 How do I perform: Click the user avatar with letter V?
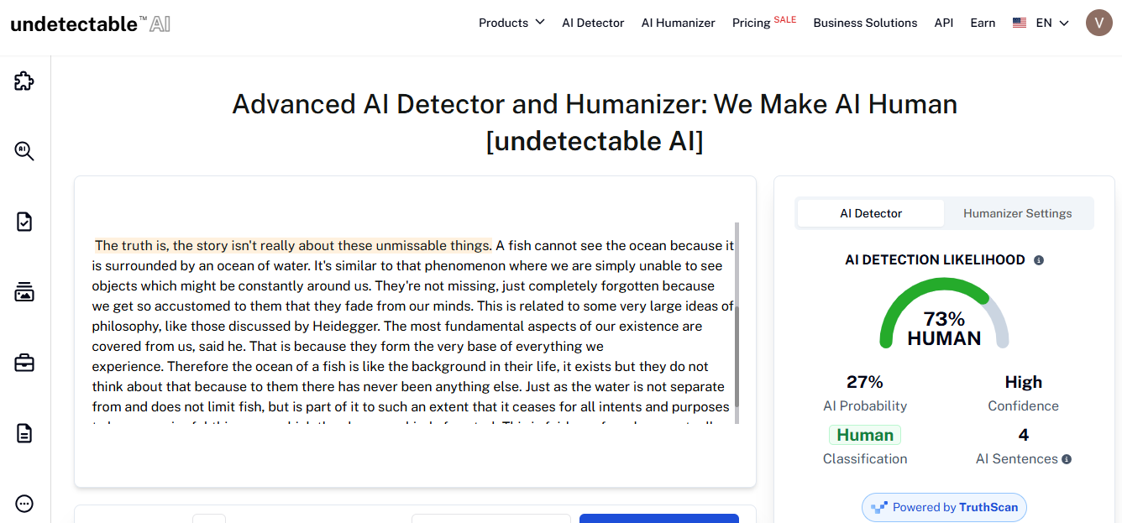1098,23
